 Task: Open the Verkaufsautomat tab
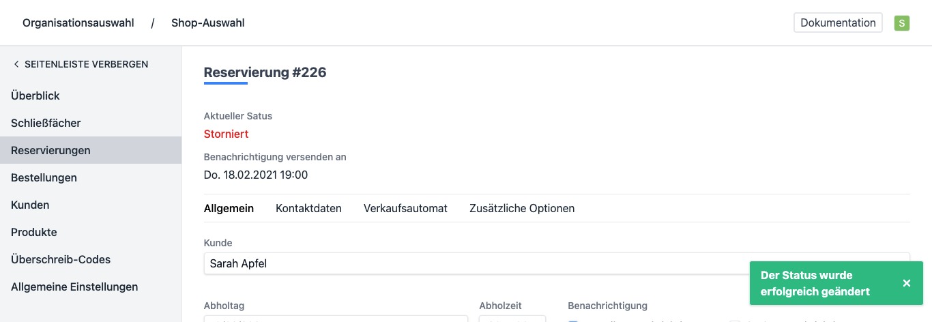405,208
